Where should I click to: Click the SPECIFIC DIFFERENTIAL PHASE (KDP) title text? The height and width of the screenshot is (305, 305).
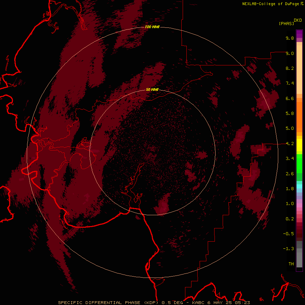click(108, 303)
